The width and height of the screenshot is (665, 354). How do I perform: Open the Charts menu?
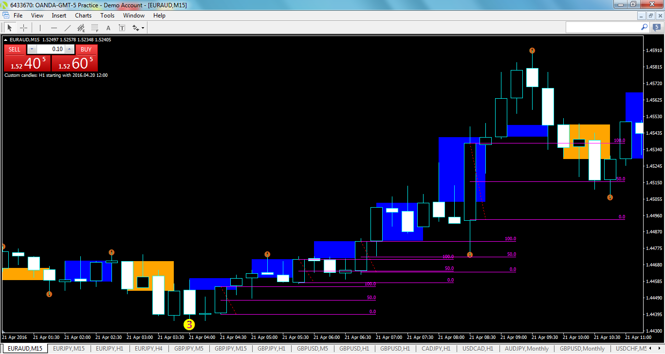pyautogui.click(x=83, y=15)
